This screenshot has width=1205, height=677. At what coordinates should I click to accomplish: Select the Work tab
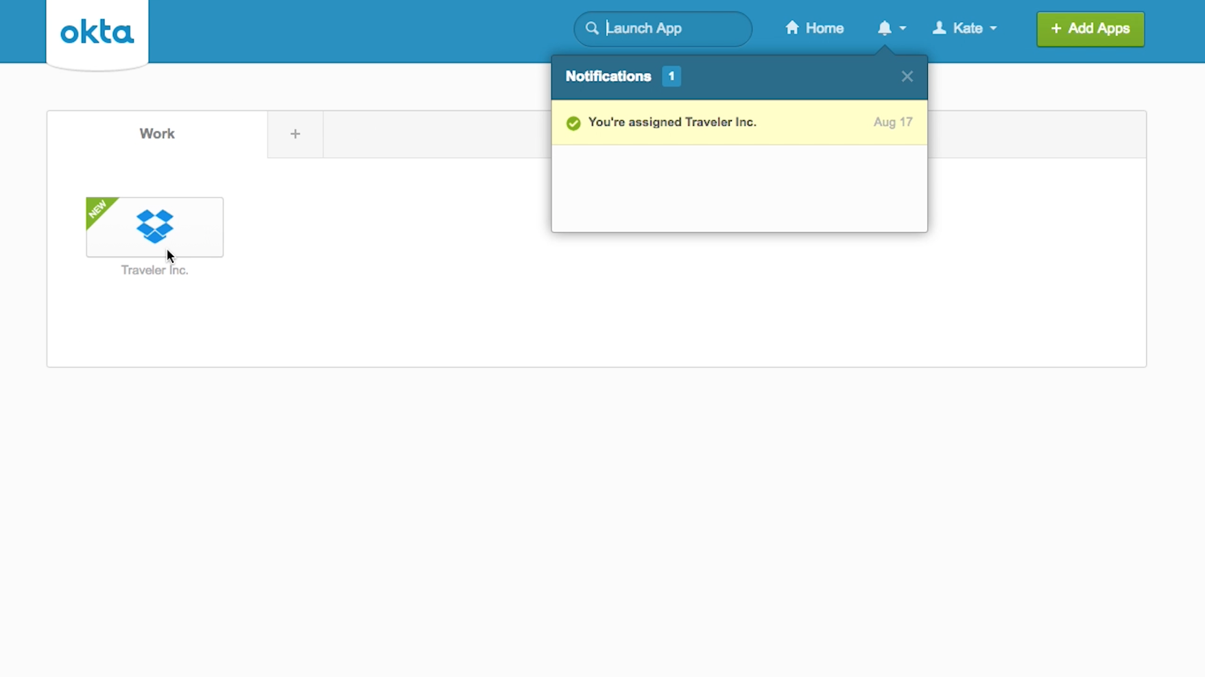click(x=157, y=134)
